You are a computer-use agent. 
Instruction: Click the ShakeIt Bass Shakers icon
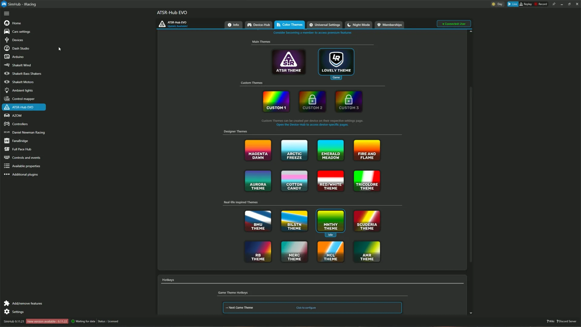coord(7,74)
